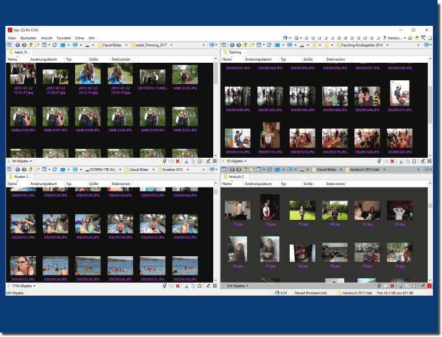This screenshot has height=337, width=442.
Task: Click file name 20170722_11460...
Action: pos(153,89)
